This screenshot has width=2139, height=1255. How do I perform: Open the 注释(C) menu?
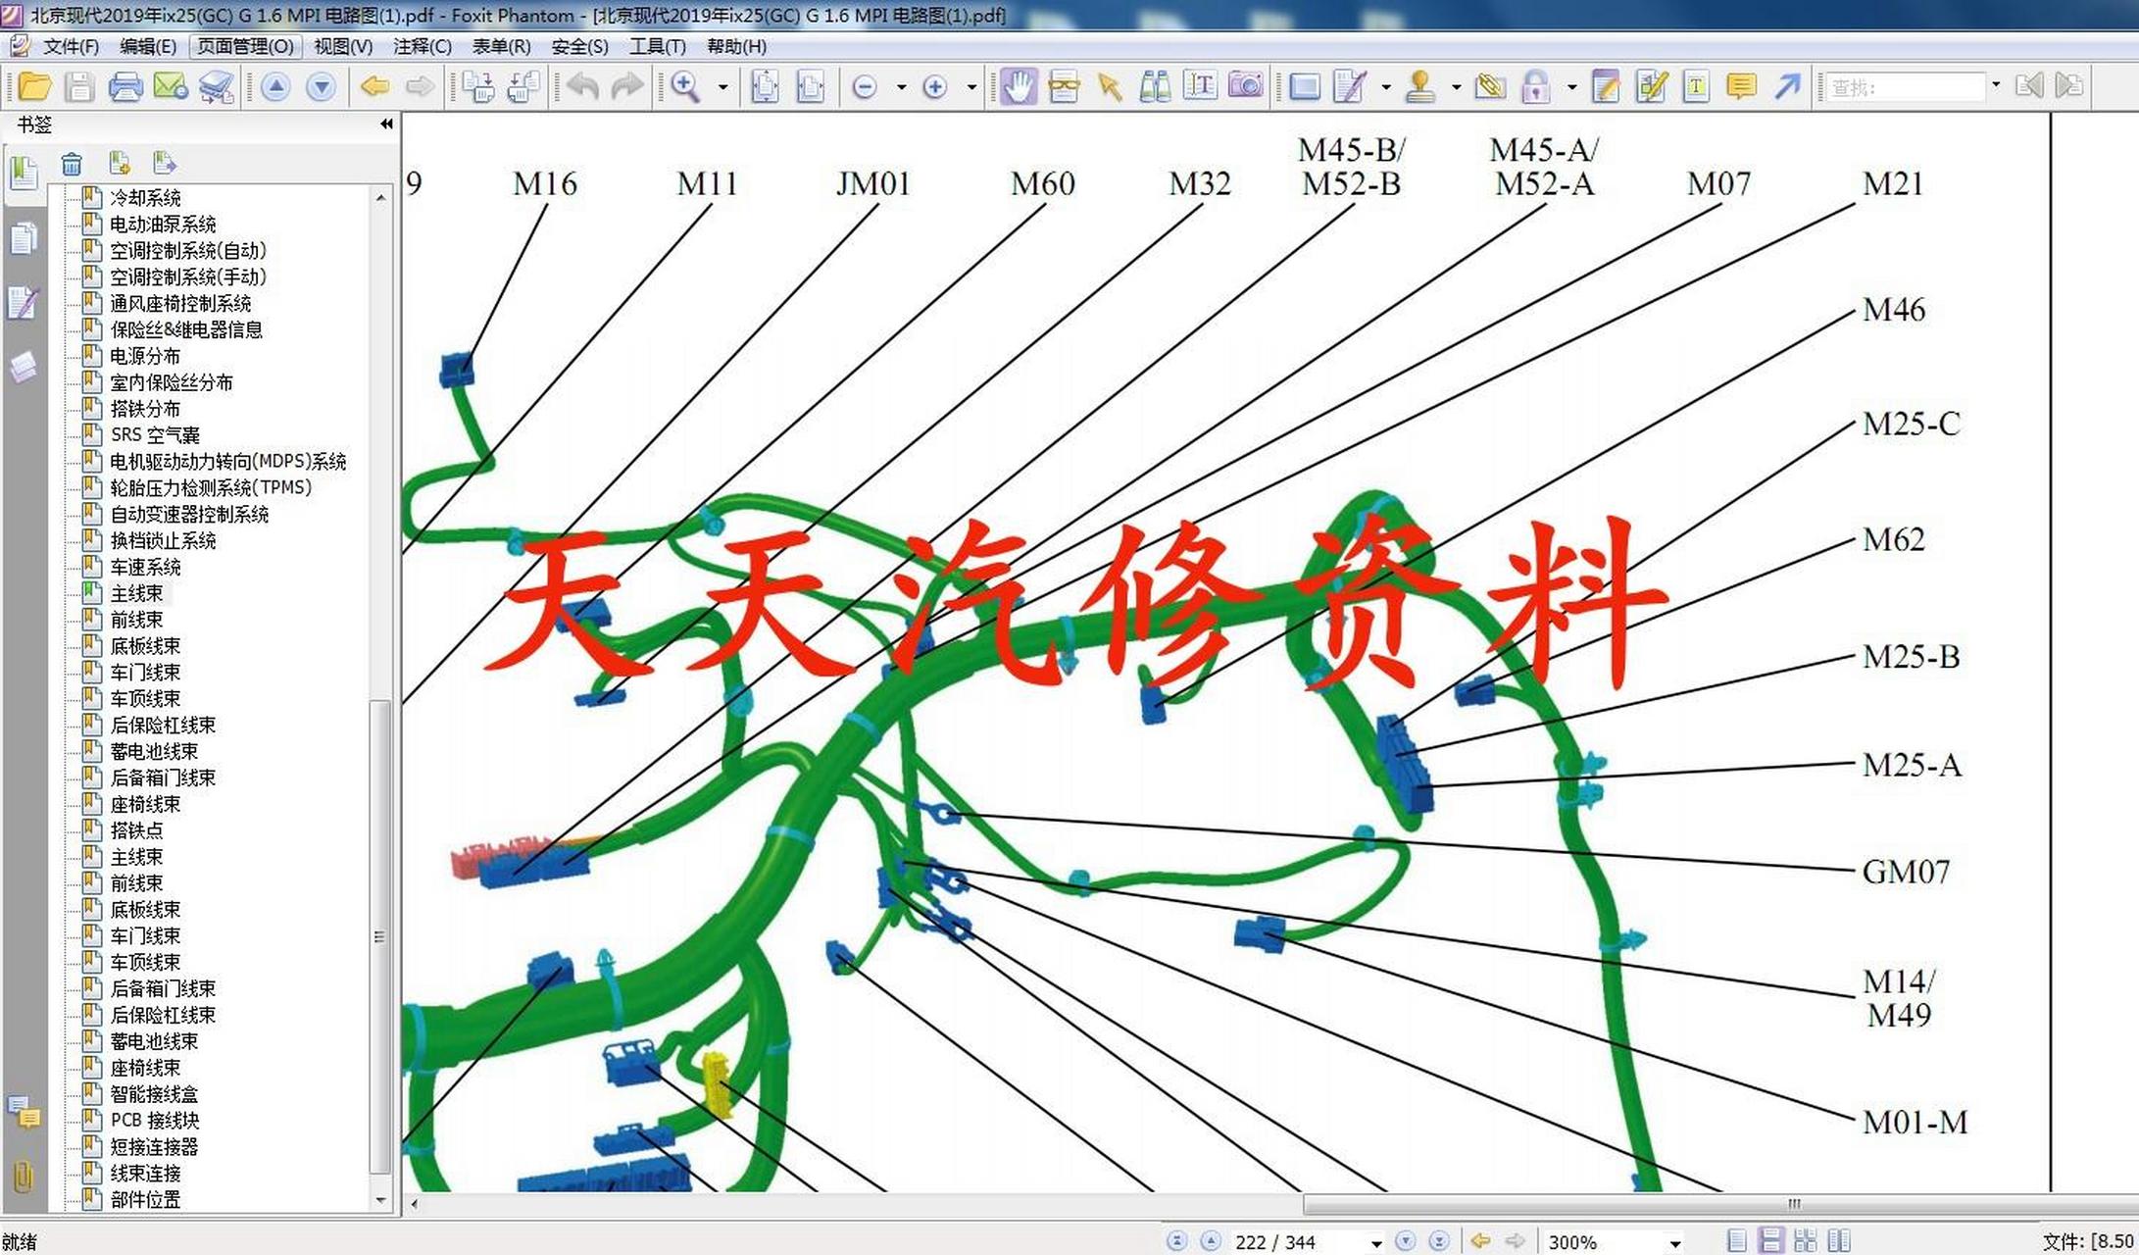[423, 46]
